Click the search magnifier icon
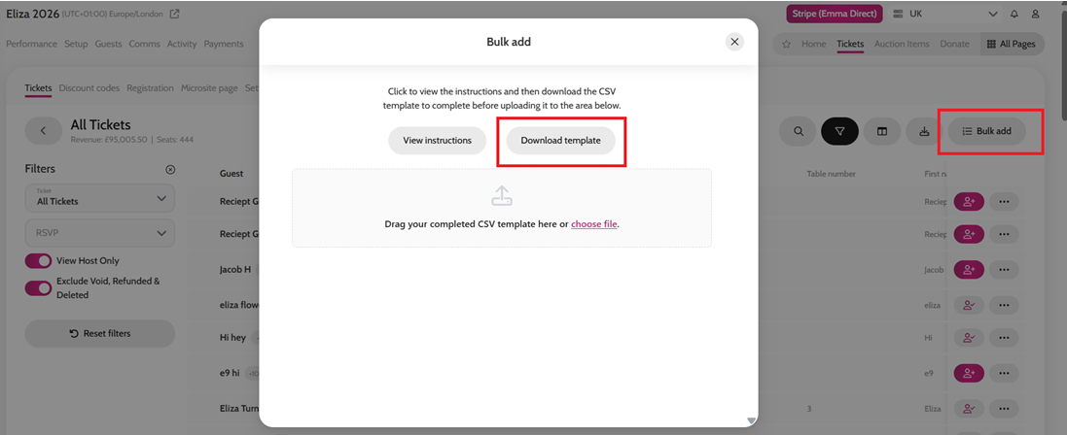 799,131
